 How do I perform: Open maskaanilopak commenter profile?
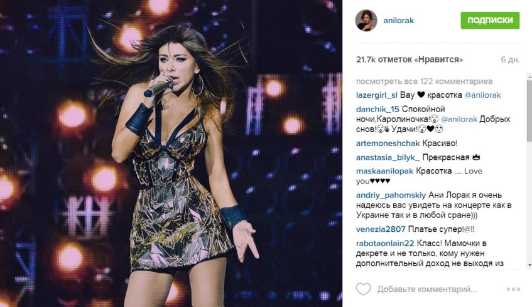point(385,171)
